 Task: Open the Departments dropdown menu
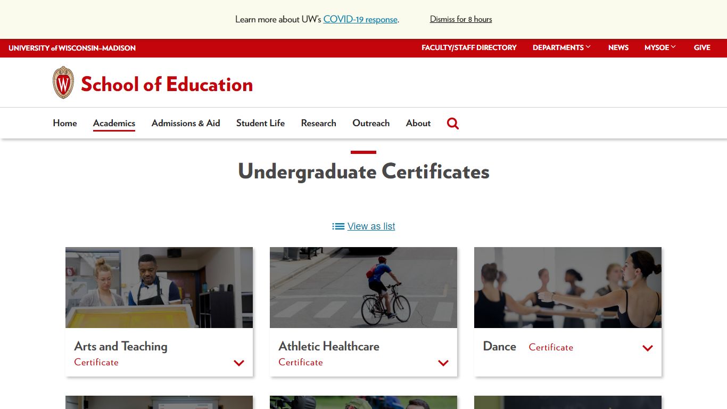click(561, 47)
